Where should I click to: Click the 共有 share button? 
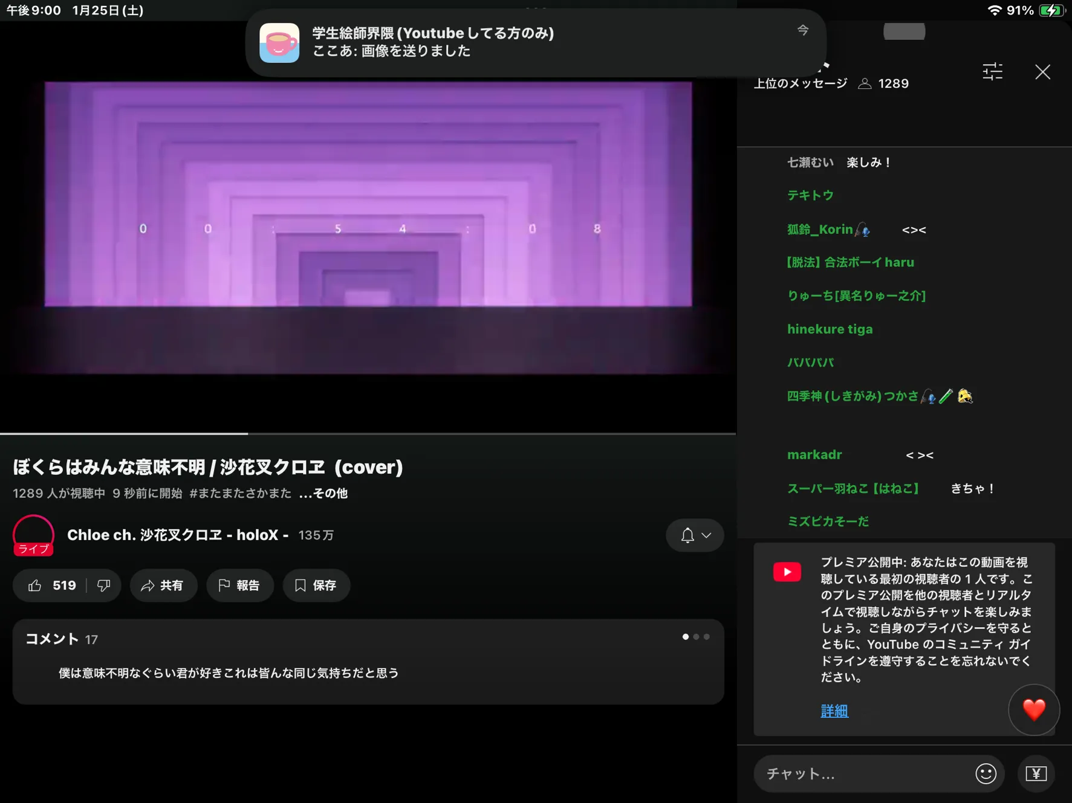tap(163, 585)
